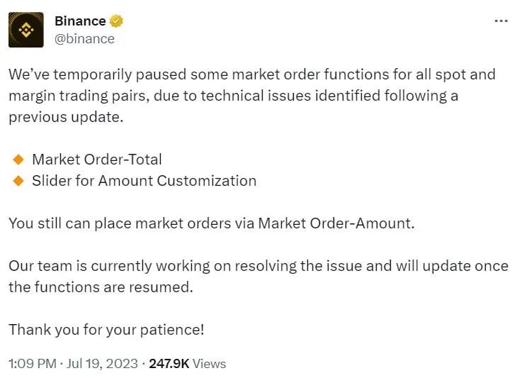Click the "Market Order-Amount" phrase
The height and width of the screenshot is (378, 514).
click(x=335, y=223)
